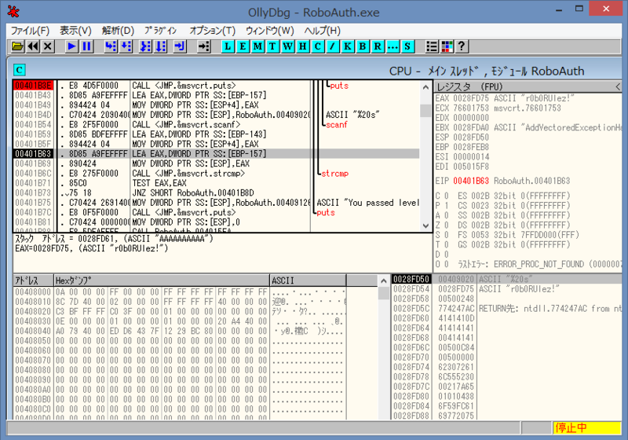Toggle the S flag value

tap(446, 235)
